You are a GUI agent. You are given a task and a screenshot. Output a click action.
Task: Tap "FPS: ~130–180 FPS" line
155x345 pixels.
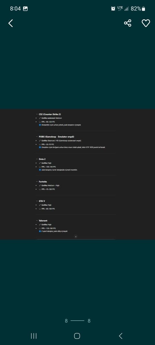coord(49,228)
